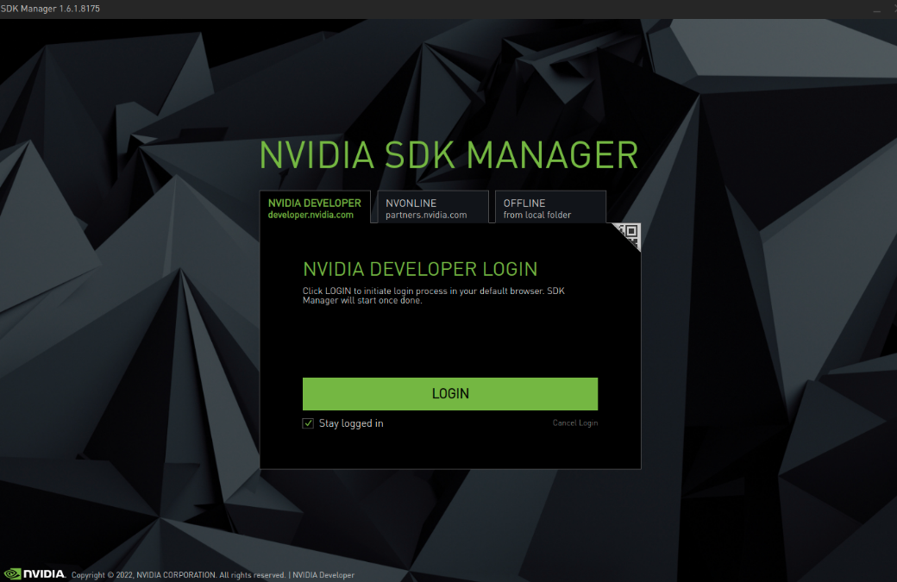897x582 pixels.
Task: Click the copyright NVIDIA CORPORATION footer text
Action: coord(179,575)
